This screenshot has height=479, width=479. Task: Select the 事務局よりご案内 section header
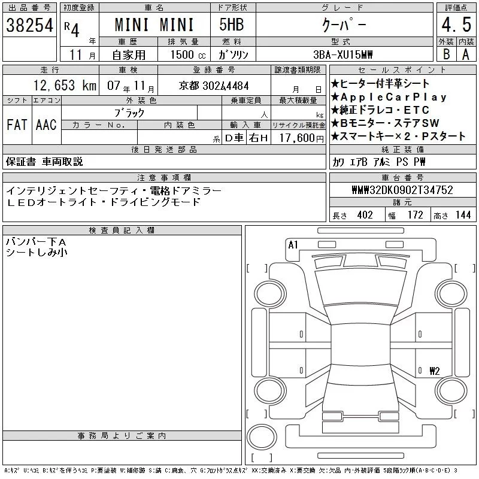coord(122,436)
